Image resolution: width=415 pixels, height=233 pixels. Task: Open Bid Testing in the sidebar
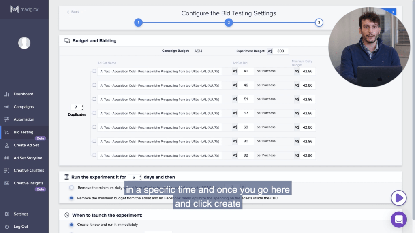24,132
